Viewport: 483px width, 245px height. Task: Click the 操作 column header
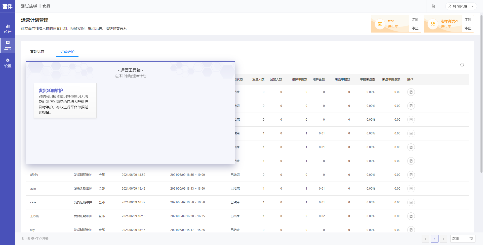[x=410, y=79]
